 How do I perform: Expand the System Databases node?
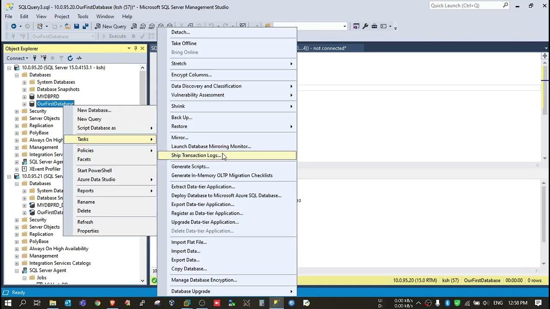click(24, 82)
